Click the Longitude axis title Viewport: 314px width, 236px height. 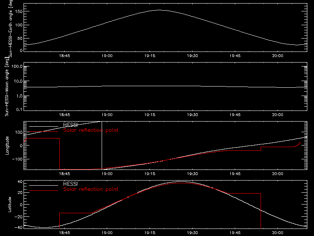[7, 146]
